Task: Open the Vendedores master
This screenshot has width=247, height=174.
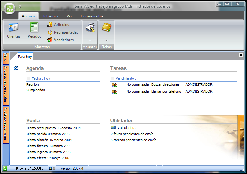Action: click(x=61, y=40)
